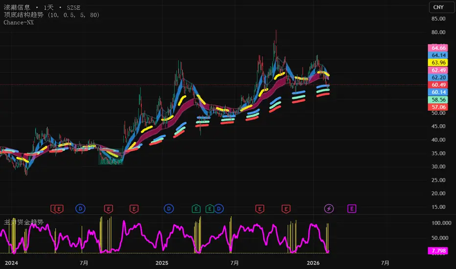The width and height of the screenshot is (456, 269).
Task: Select the Chance-NX indicator label
Action: 18,22
